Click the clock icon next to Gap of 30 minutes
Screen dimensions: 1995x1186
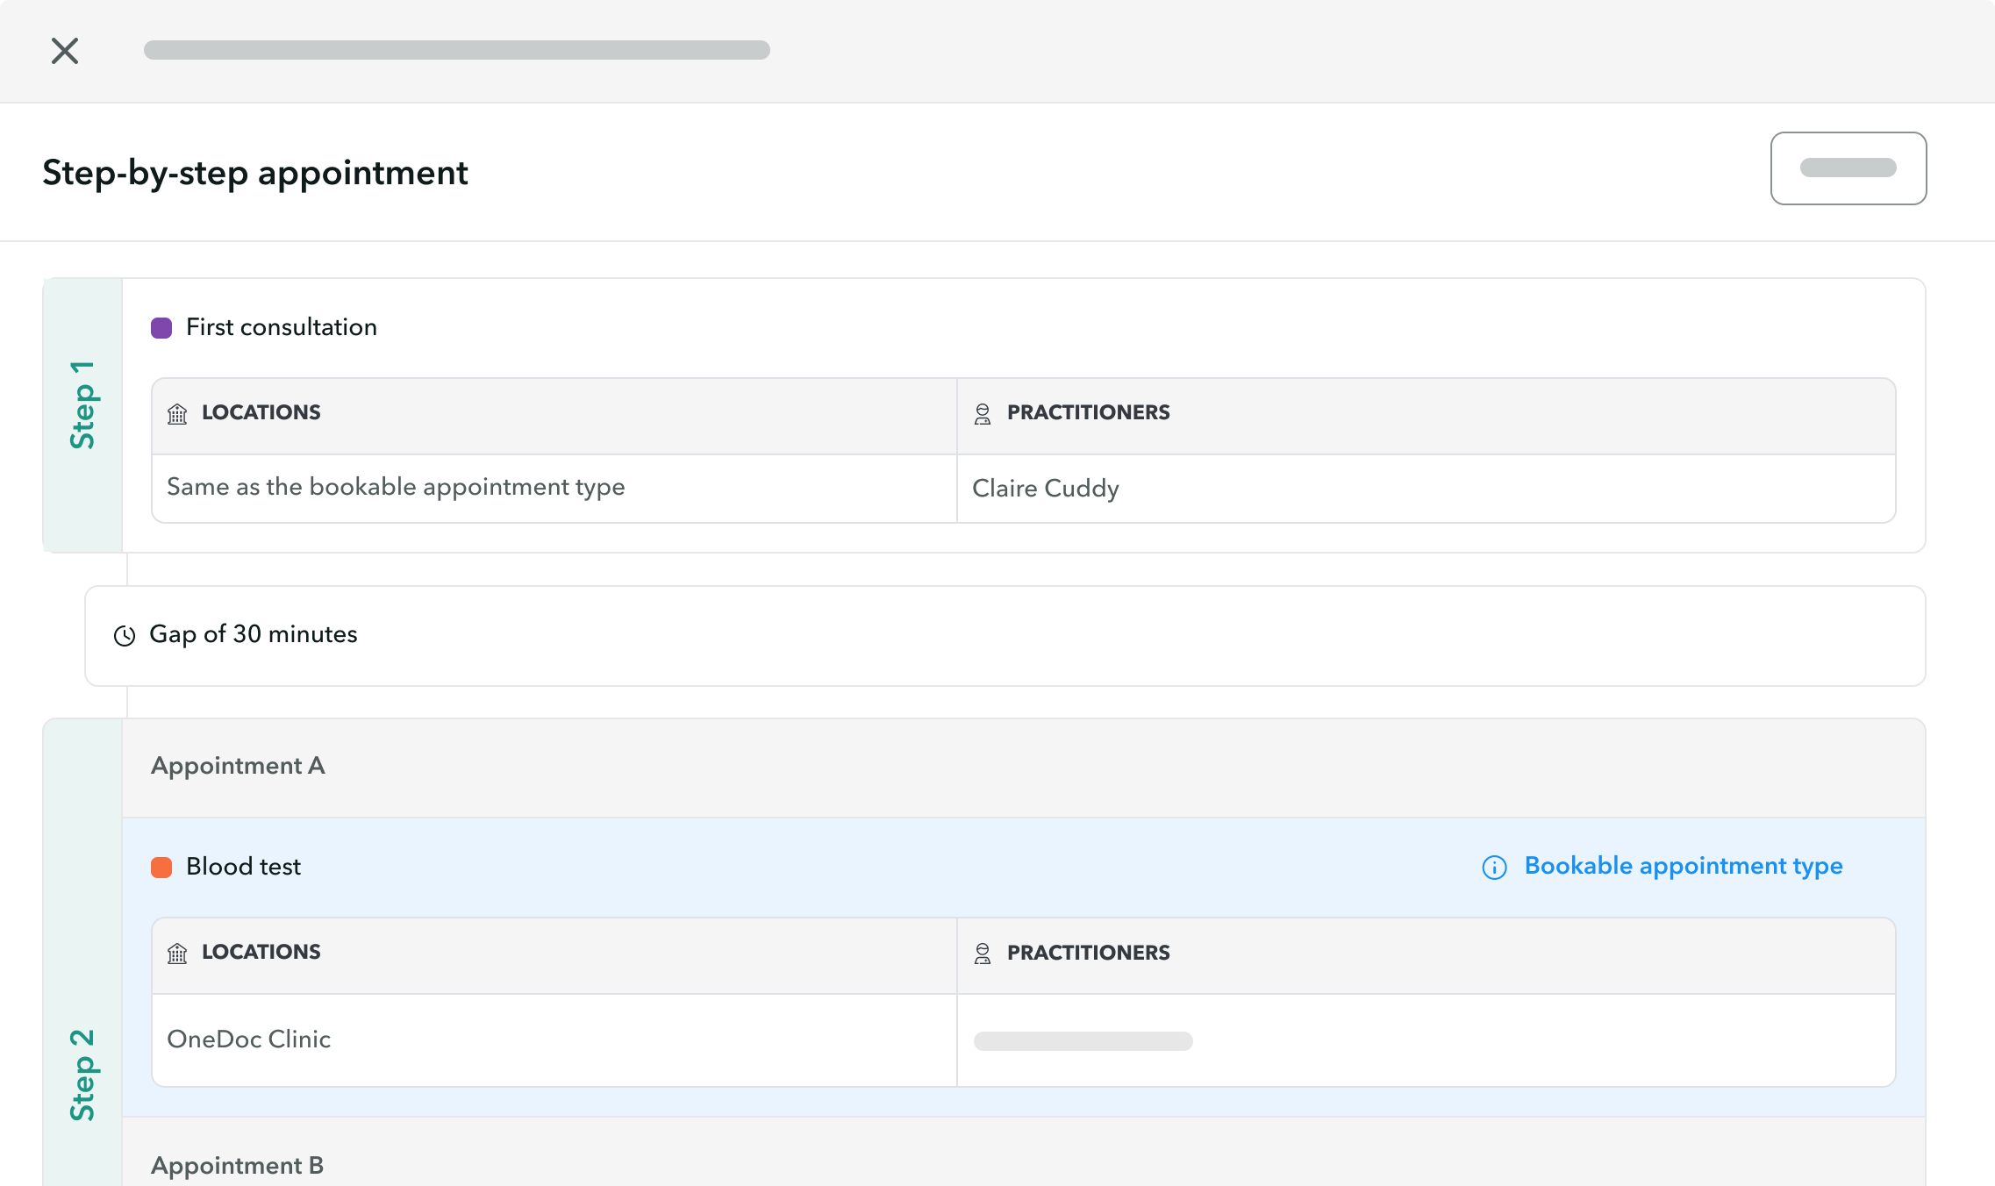(125, 636)
